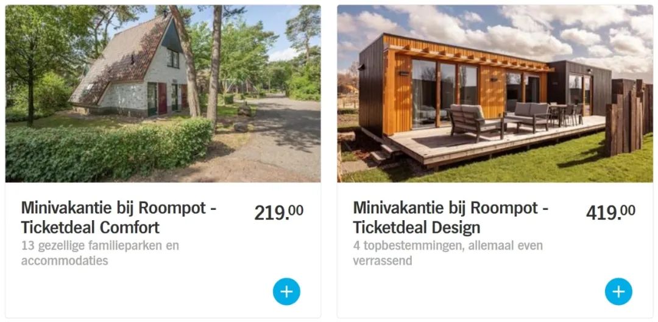
Task: Select the 219.00 price label
Action: 278,212
